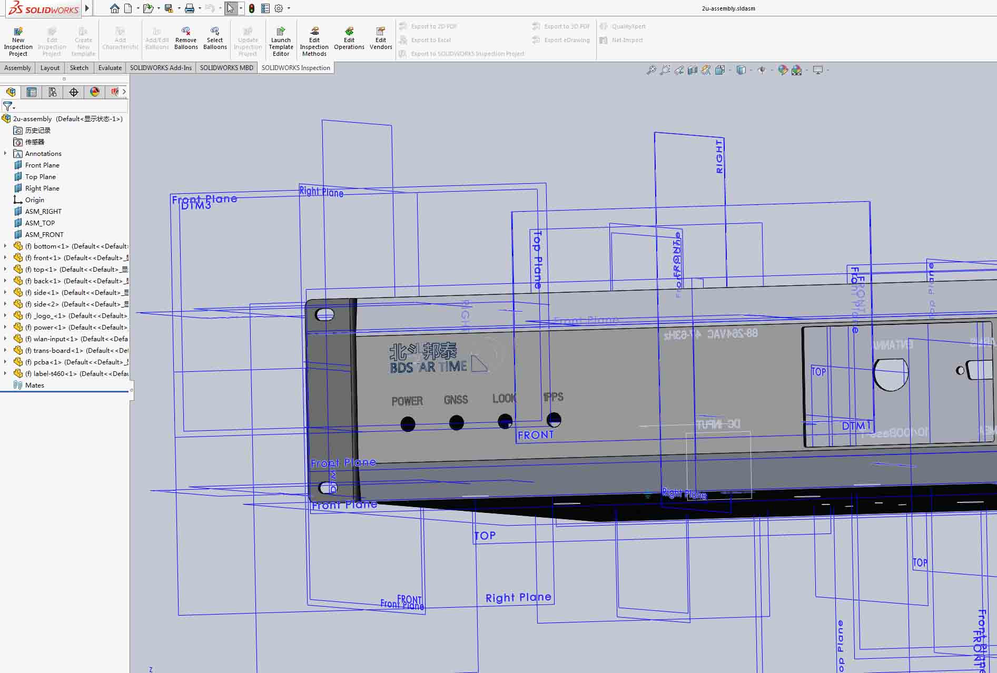Click Select Balloons tool

[x=215, y=38]
